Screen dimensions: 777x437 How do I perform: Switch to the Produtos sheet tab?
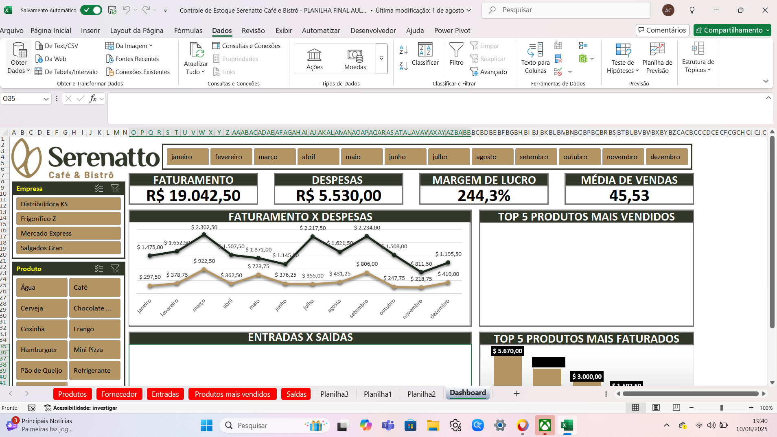pyautogui.click(x=72, y=394)
